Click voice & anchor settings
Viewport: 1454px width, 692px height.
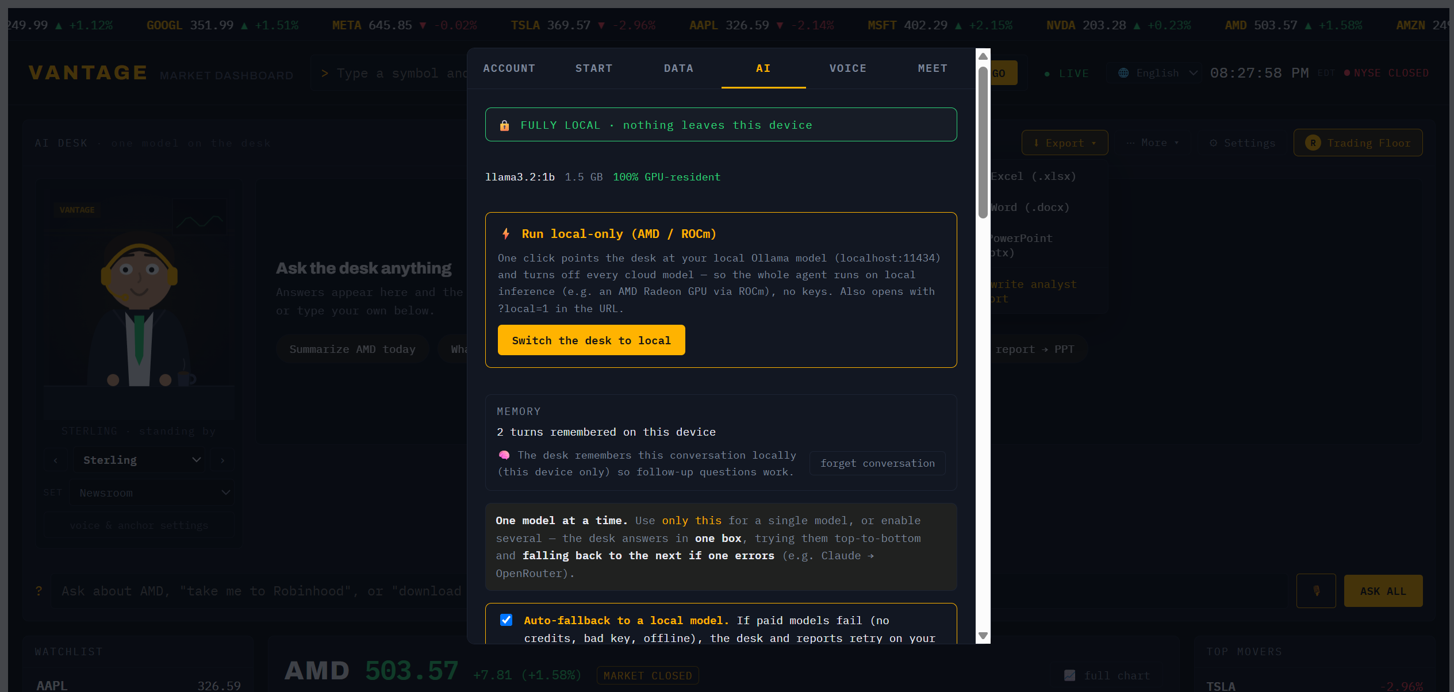coord(139,525)
